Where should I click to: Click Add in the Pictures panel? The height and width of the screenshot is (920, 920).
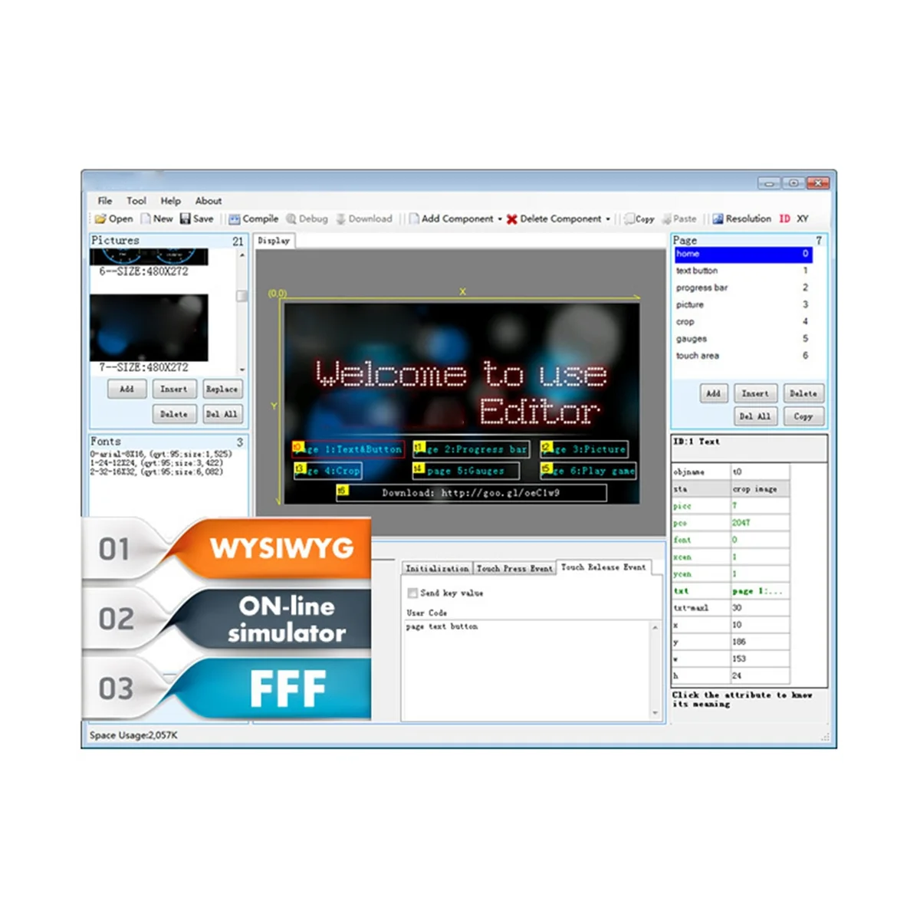[x=127, y=389]
